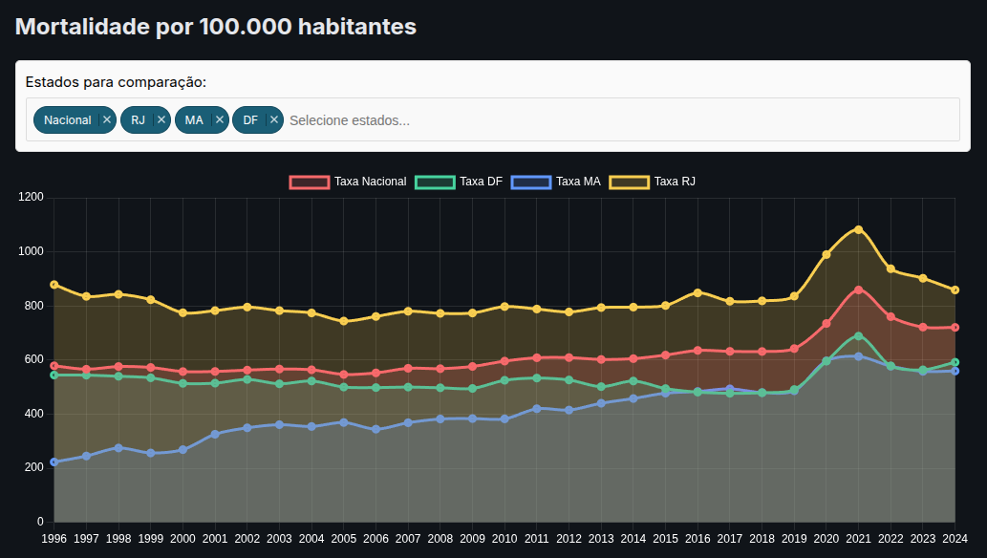Click the Nacional chip label
Viewport: 987px width, 558px height.
click(67, 120)
